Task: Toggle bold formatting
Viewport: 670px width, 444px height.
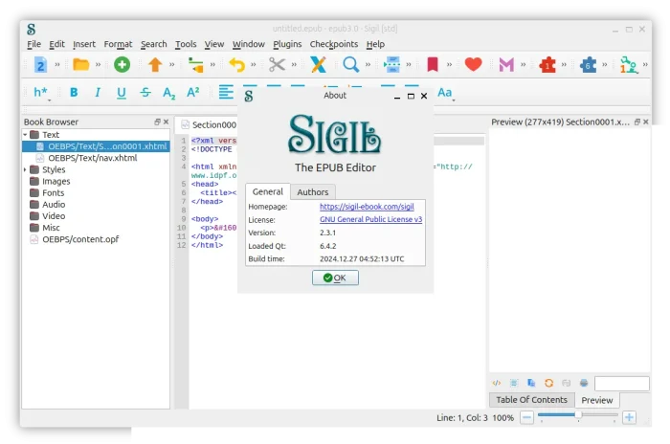Action: click(74, 92)
